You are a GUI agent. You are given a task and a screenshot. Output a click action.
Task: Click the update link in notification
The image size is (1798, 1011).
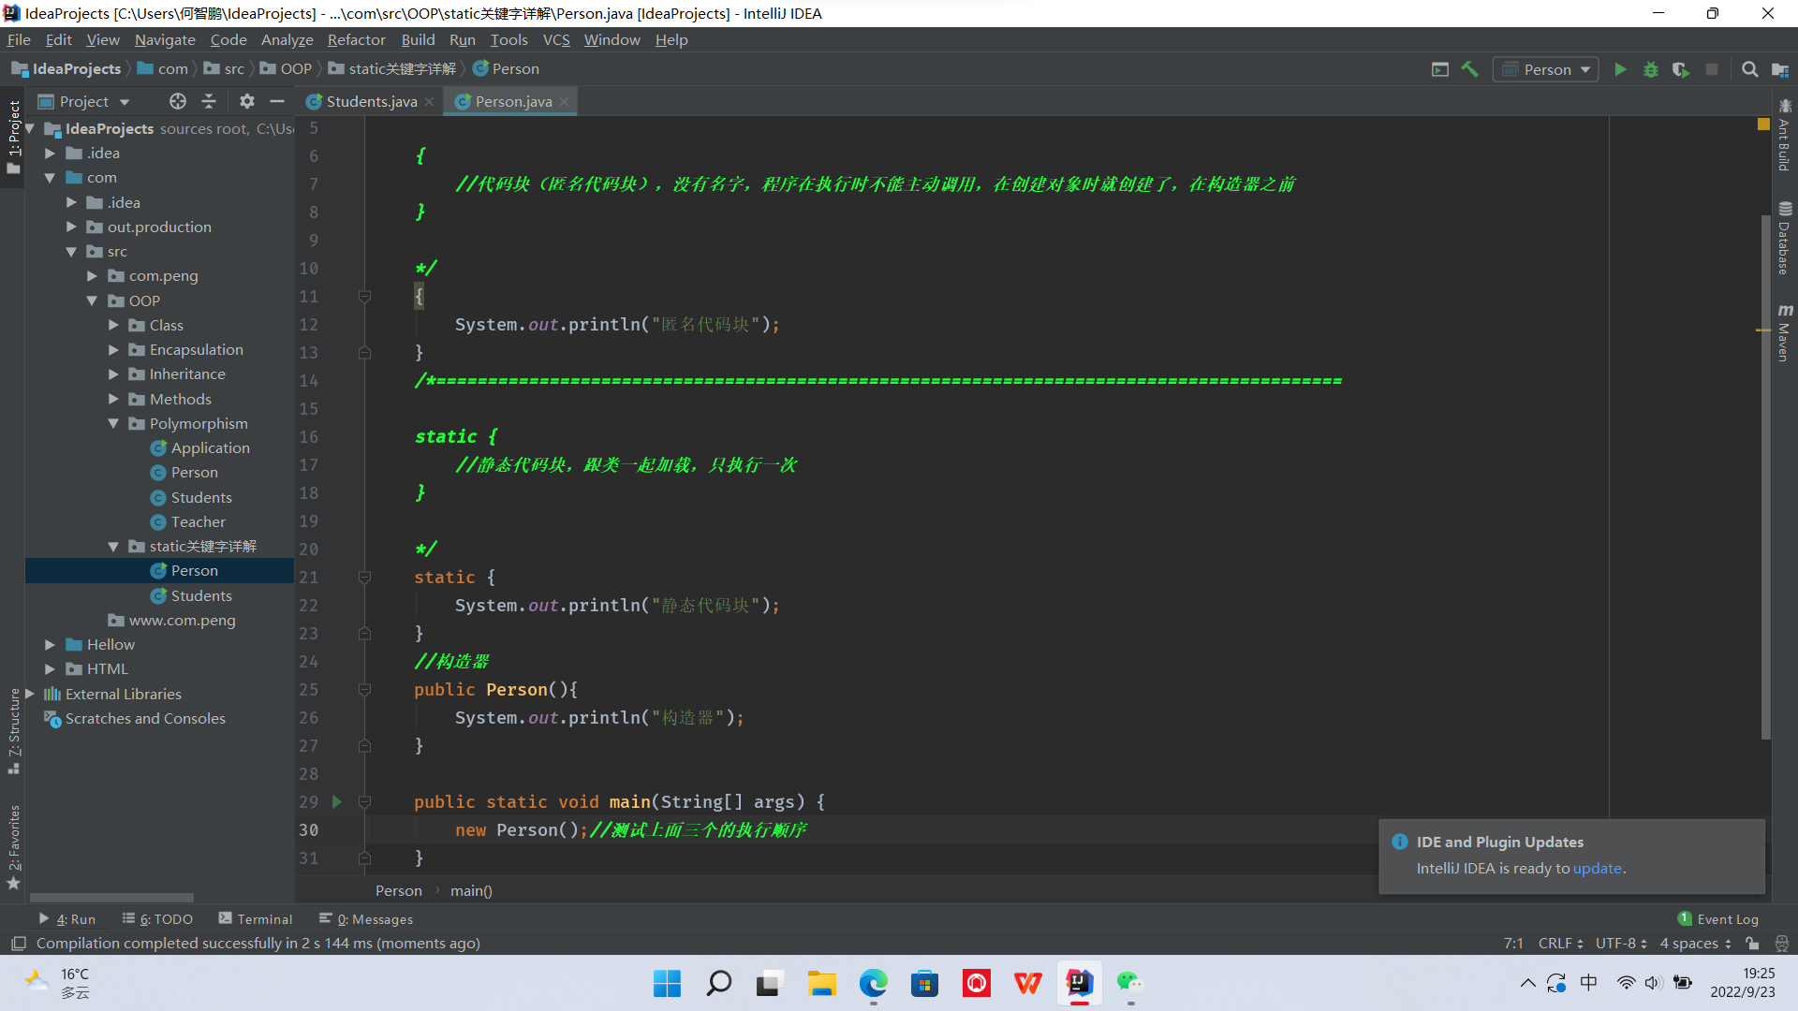click(x=1597, y=868)
